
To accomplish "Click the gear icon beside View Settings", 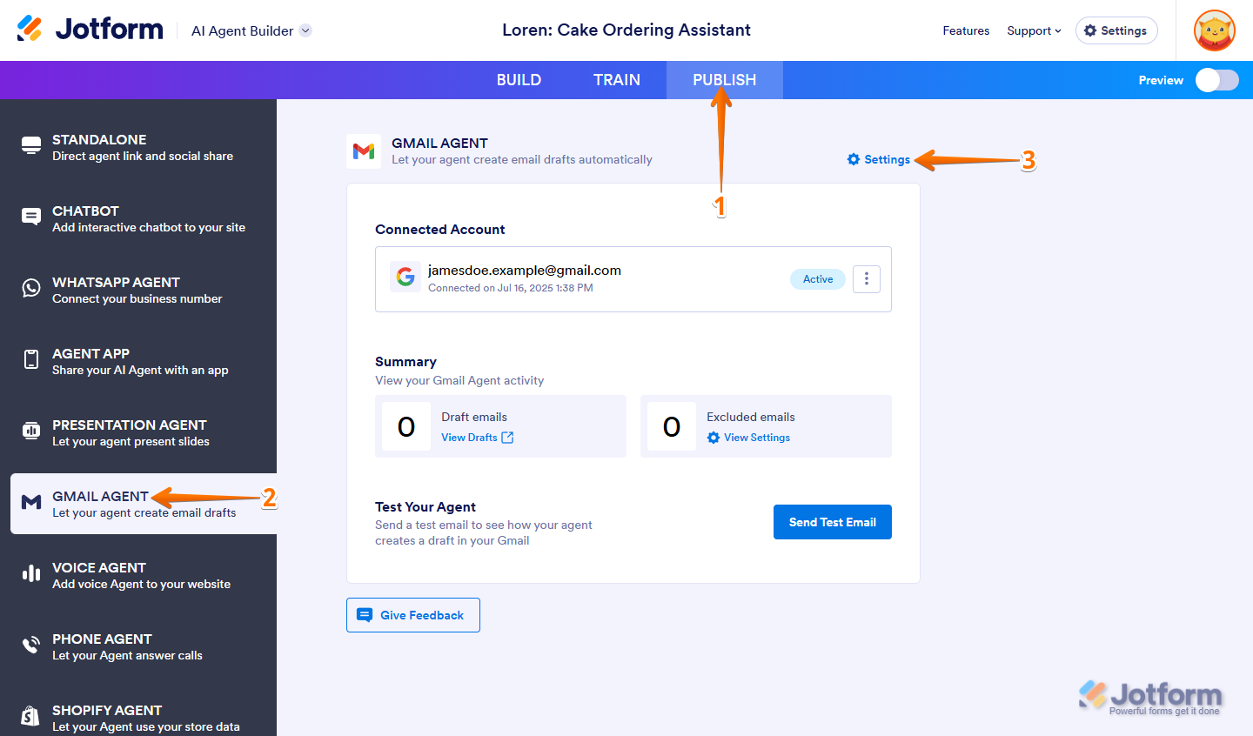I will click(x=714, y=438).
